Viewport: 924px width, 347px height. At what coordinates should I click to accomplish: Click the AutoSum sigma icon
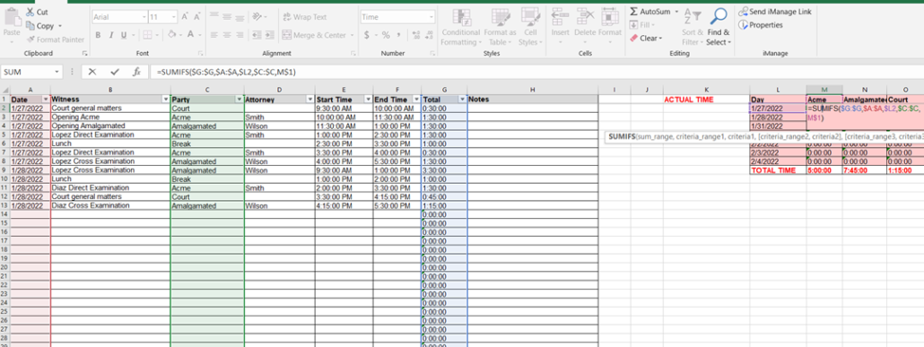click(x=633, y=12)
